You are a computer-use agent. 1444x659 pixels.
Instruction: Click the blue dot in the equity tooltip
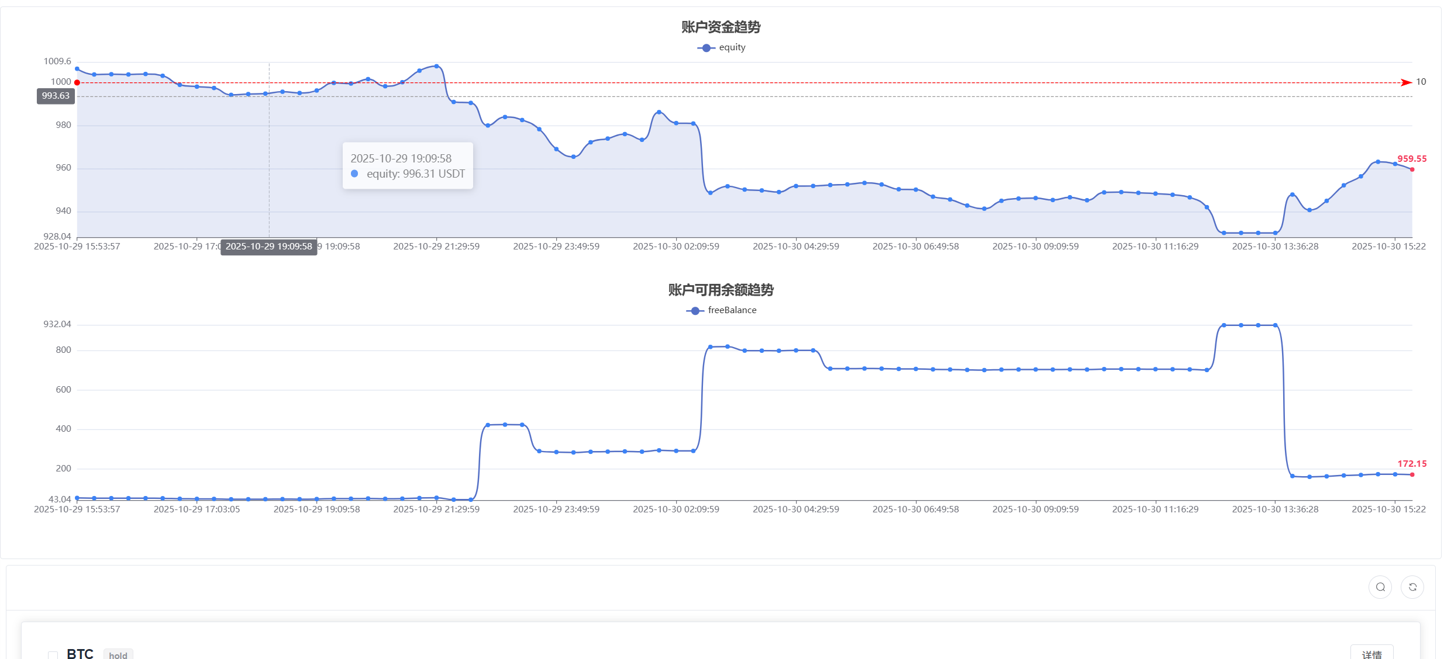click(354, 174)
